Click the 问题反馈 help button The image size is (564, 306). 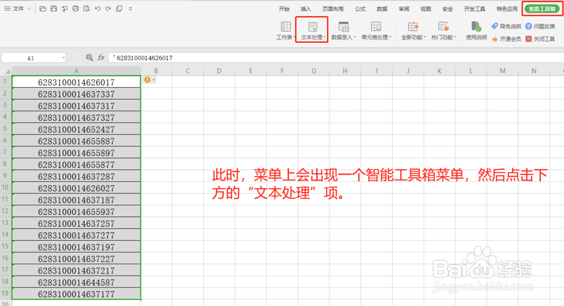click(x=540, y=26)
